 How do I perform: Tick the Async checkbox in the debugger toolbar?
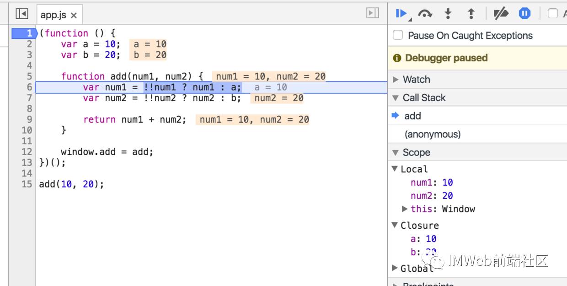tap(553, 14)
